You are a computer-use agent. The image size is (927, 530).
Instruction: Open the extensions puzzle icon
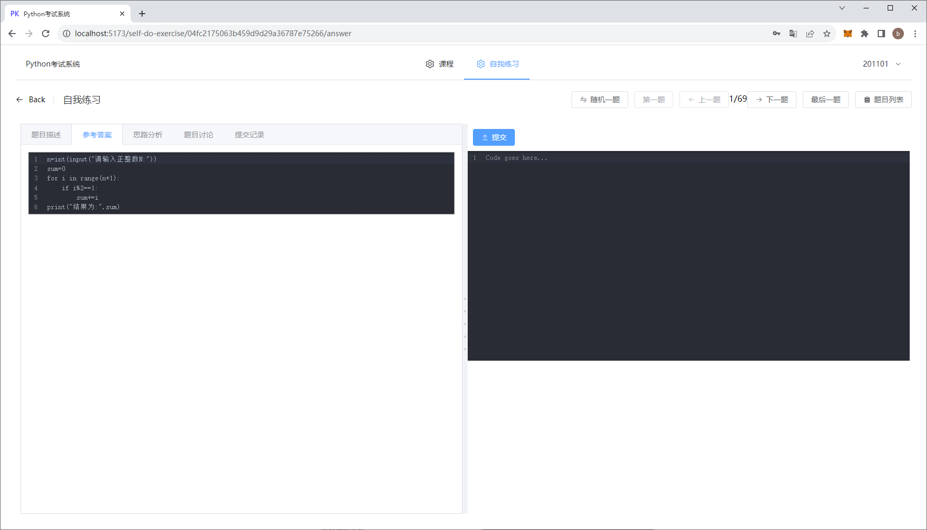(865, 34)
